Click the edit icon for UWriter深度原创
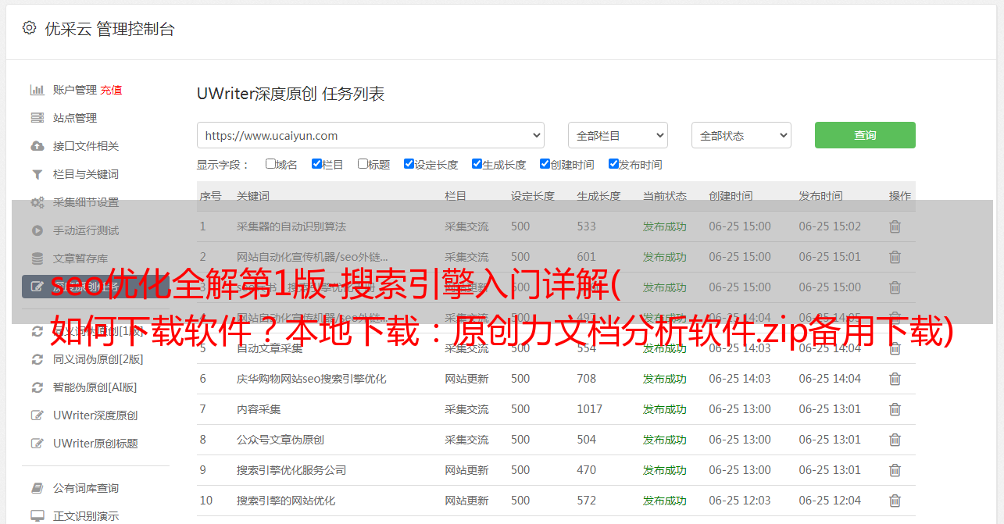 (x=37, y=415)
